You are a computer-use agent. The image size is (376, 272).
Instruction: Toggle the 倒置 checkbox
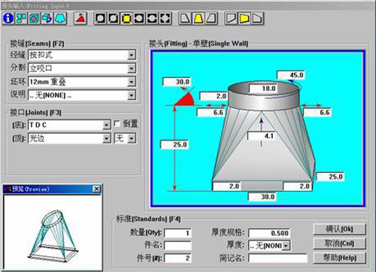[117, 124]
